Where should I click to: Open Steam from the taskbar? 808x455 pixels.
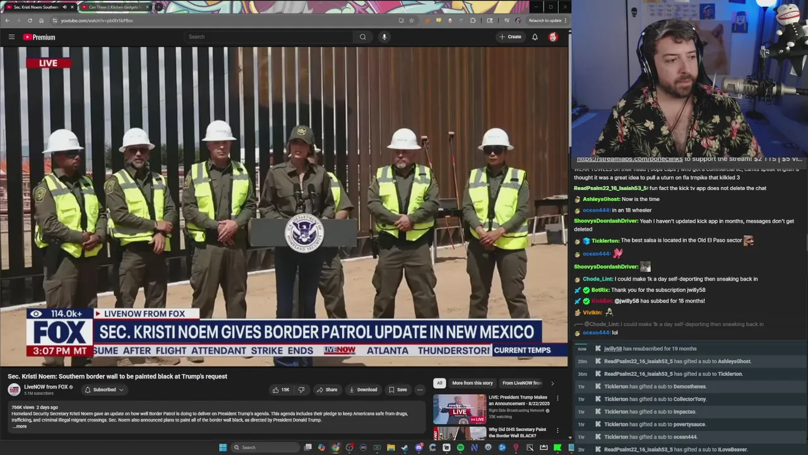click(405, 447)
